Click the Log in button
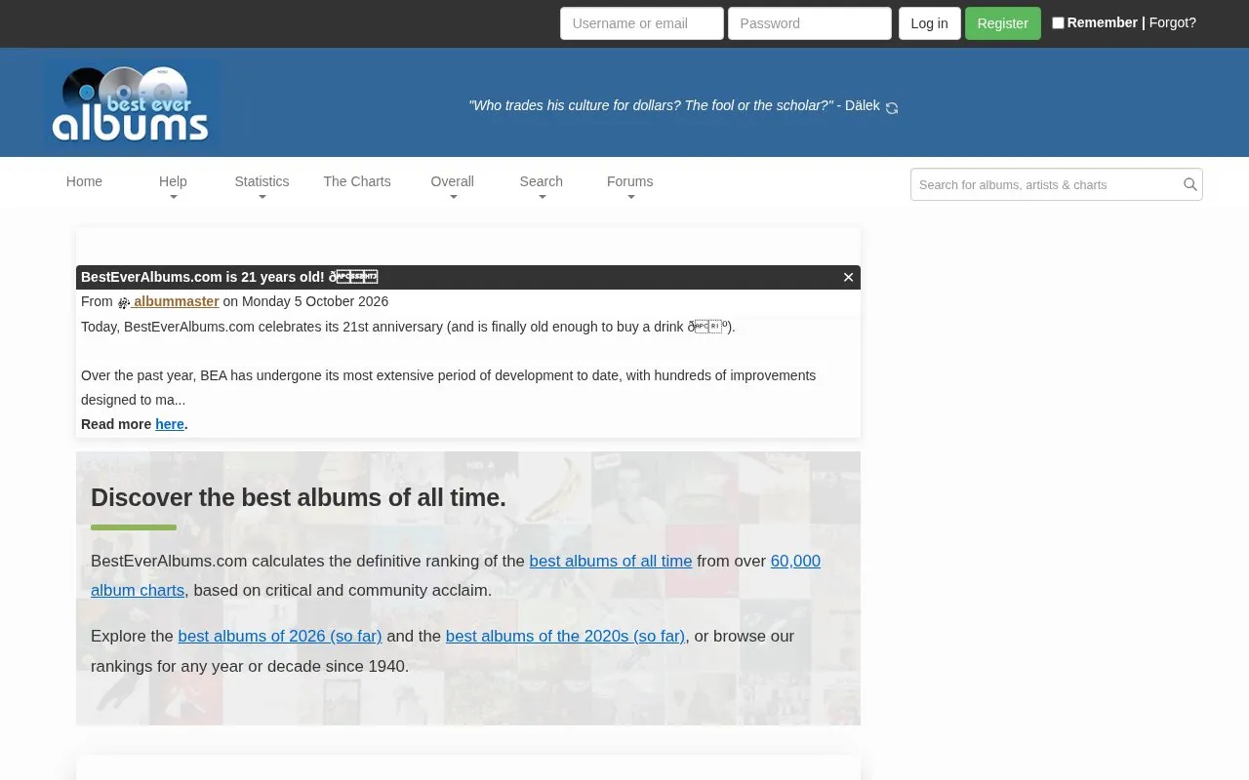 point(929,23)
